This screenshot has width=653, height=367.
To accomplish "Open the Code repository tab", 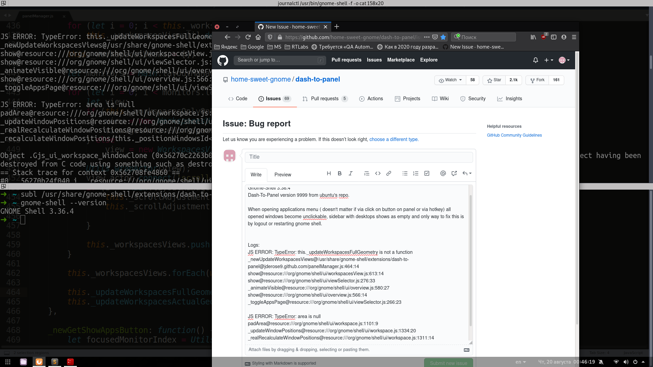I will point(238,99).
